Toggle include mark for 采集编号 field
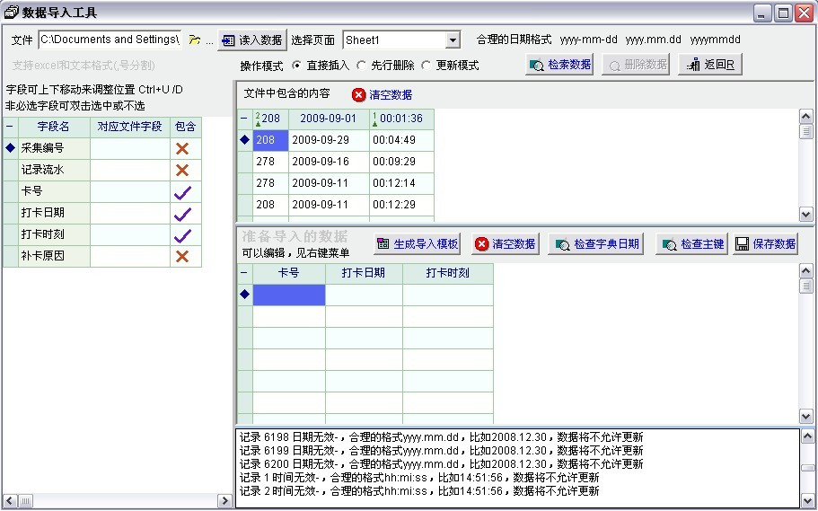Viewport: 818px width, 511px height. tap(182, 149)
